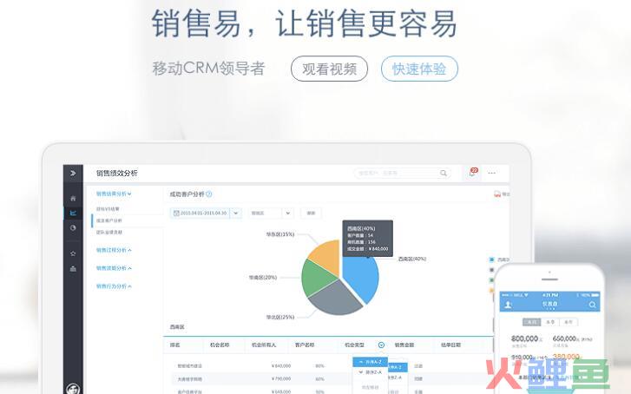Click the export icon at chart top-right

coord(497,194)
